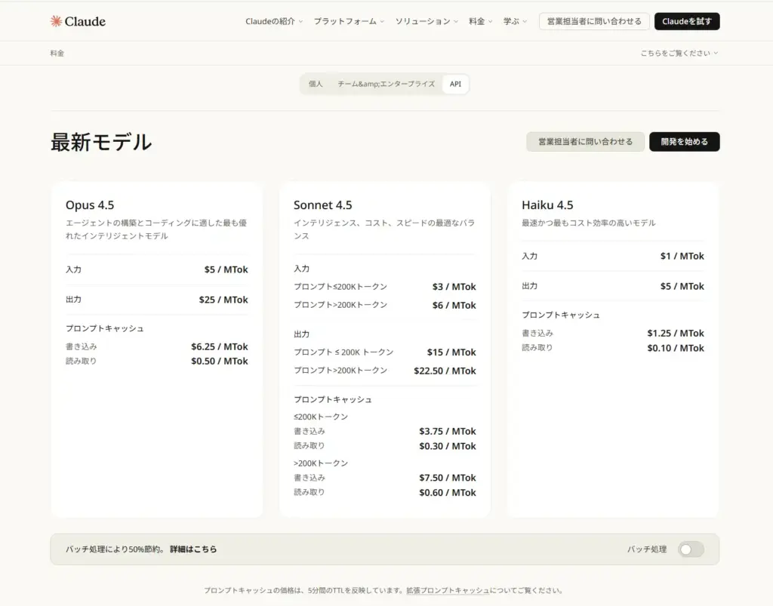This screenshot has height=606, width=773.
Task: Expand the Claudeの紹介 dropdown menu
Action: pyautogui.click(x=274, y=22)
